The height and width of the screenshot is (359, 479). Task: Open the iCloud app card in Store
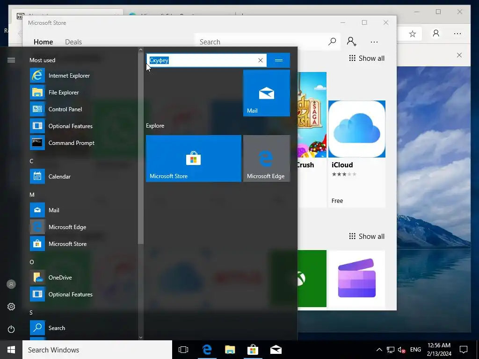pyautogui.click(x=357, y=154)
